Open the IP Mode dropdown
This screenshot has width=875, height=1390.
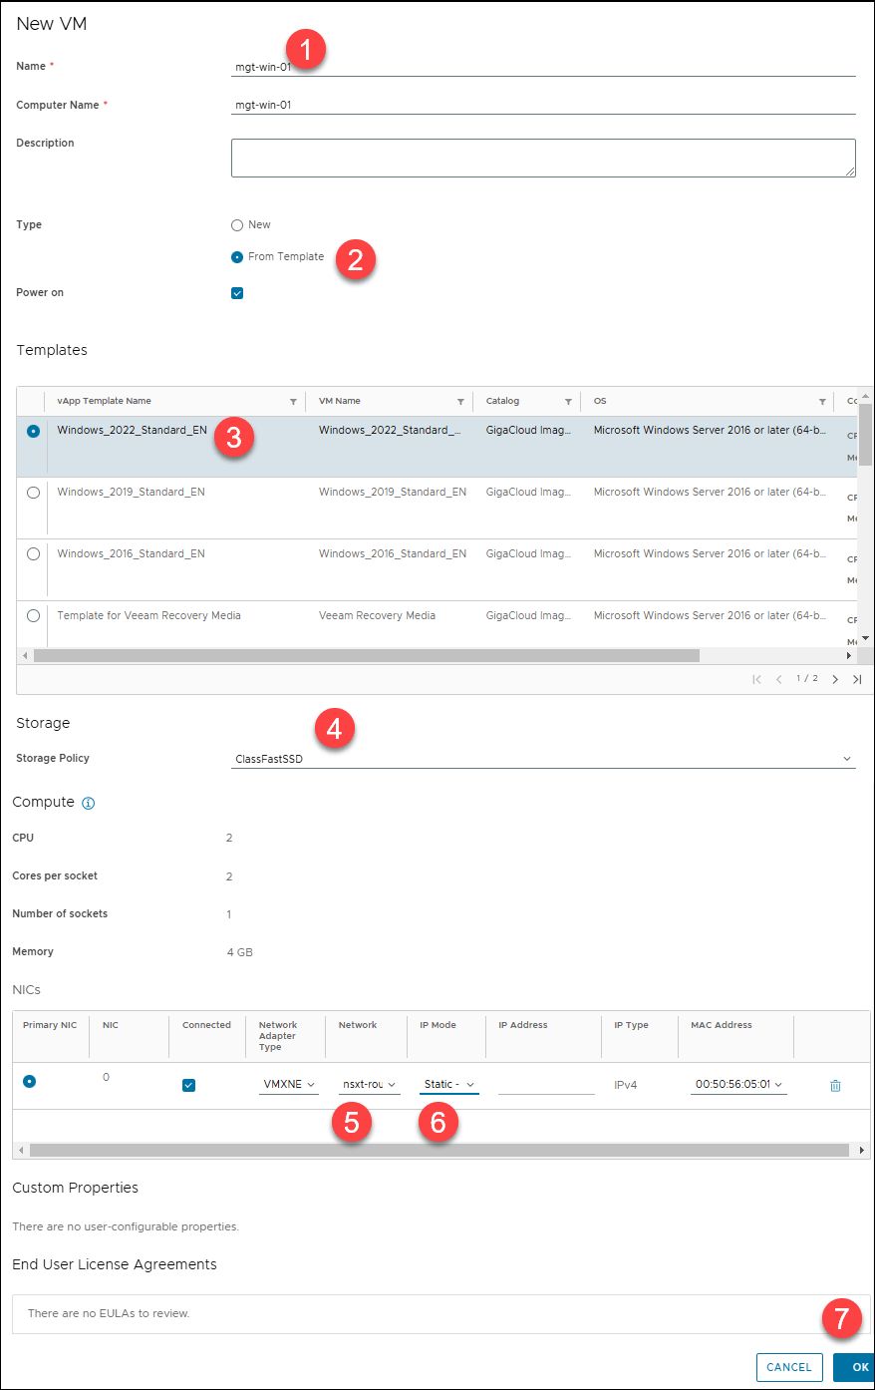coord(448,1084)
